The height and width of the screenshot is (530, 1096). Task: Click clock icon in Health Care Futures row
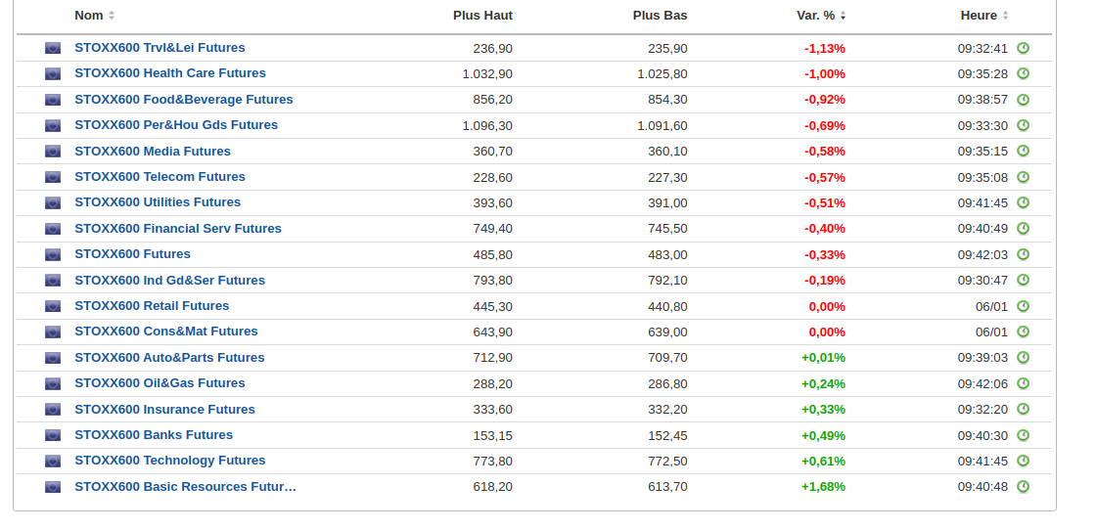(1023, 73)
